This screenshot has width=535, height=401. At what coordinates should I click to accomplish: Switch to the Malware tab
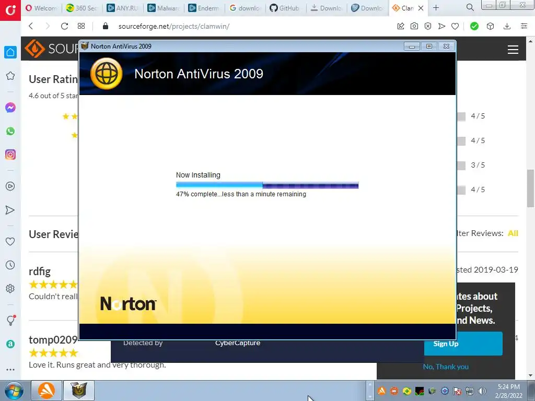coord(164,8)
